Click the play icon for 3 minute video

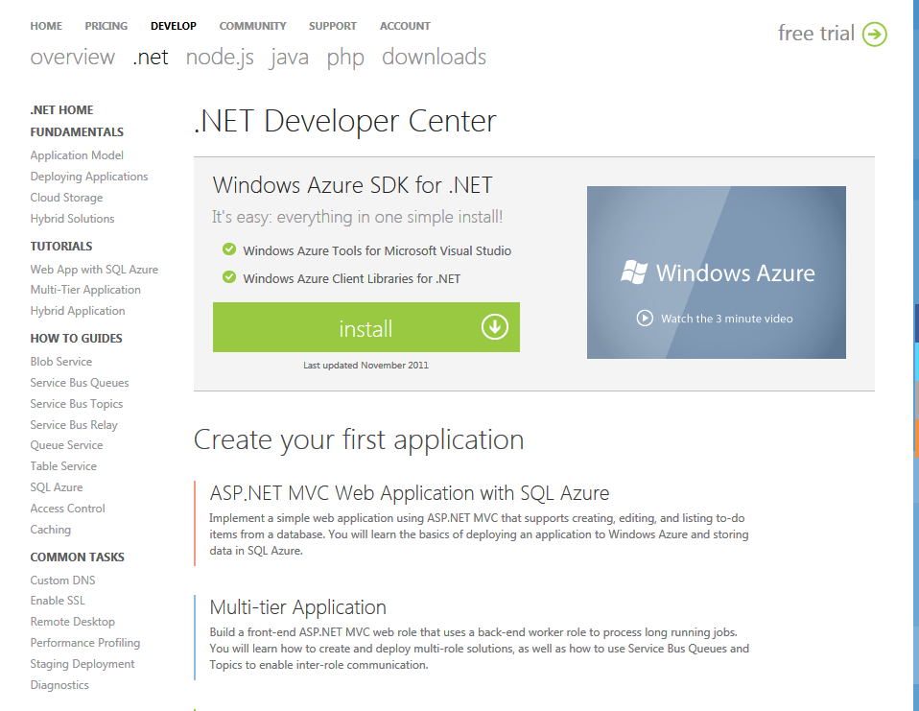[645, 319]
